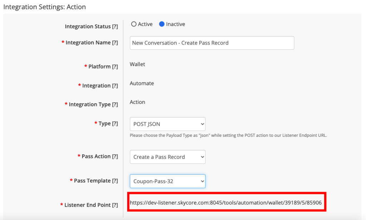Image resolution: width=366 pixels, height=220 pixels.
Task: Click the Action integration type value
Action: [138, 102]
